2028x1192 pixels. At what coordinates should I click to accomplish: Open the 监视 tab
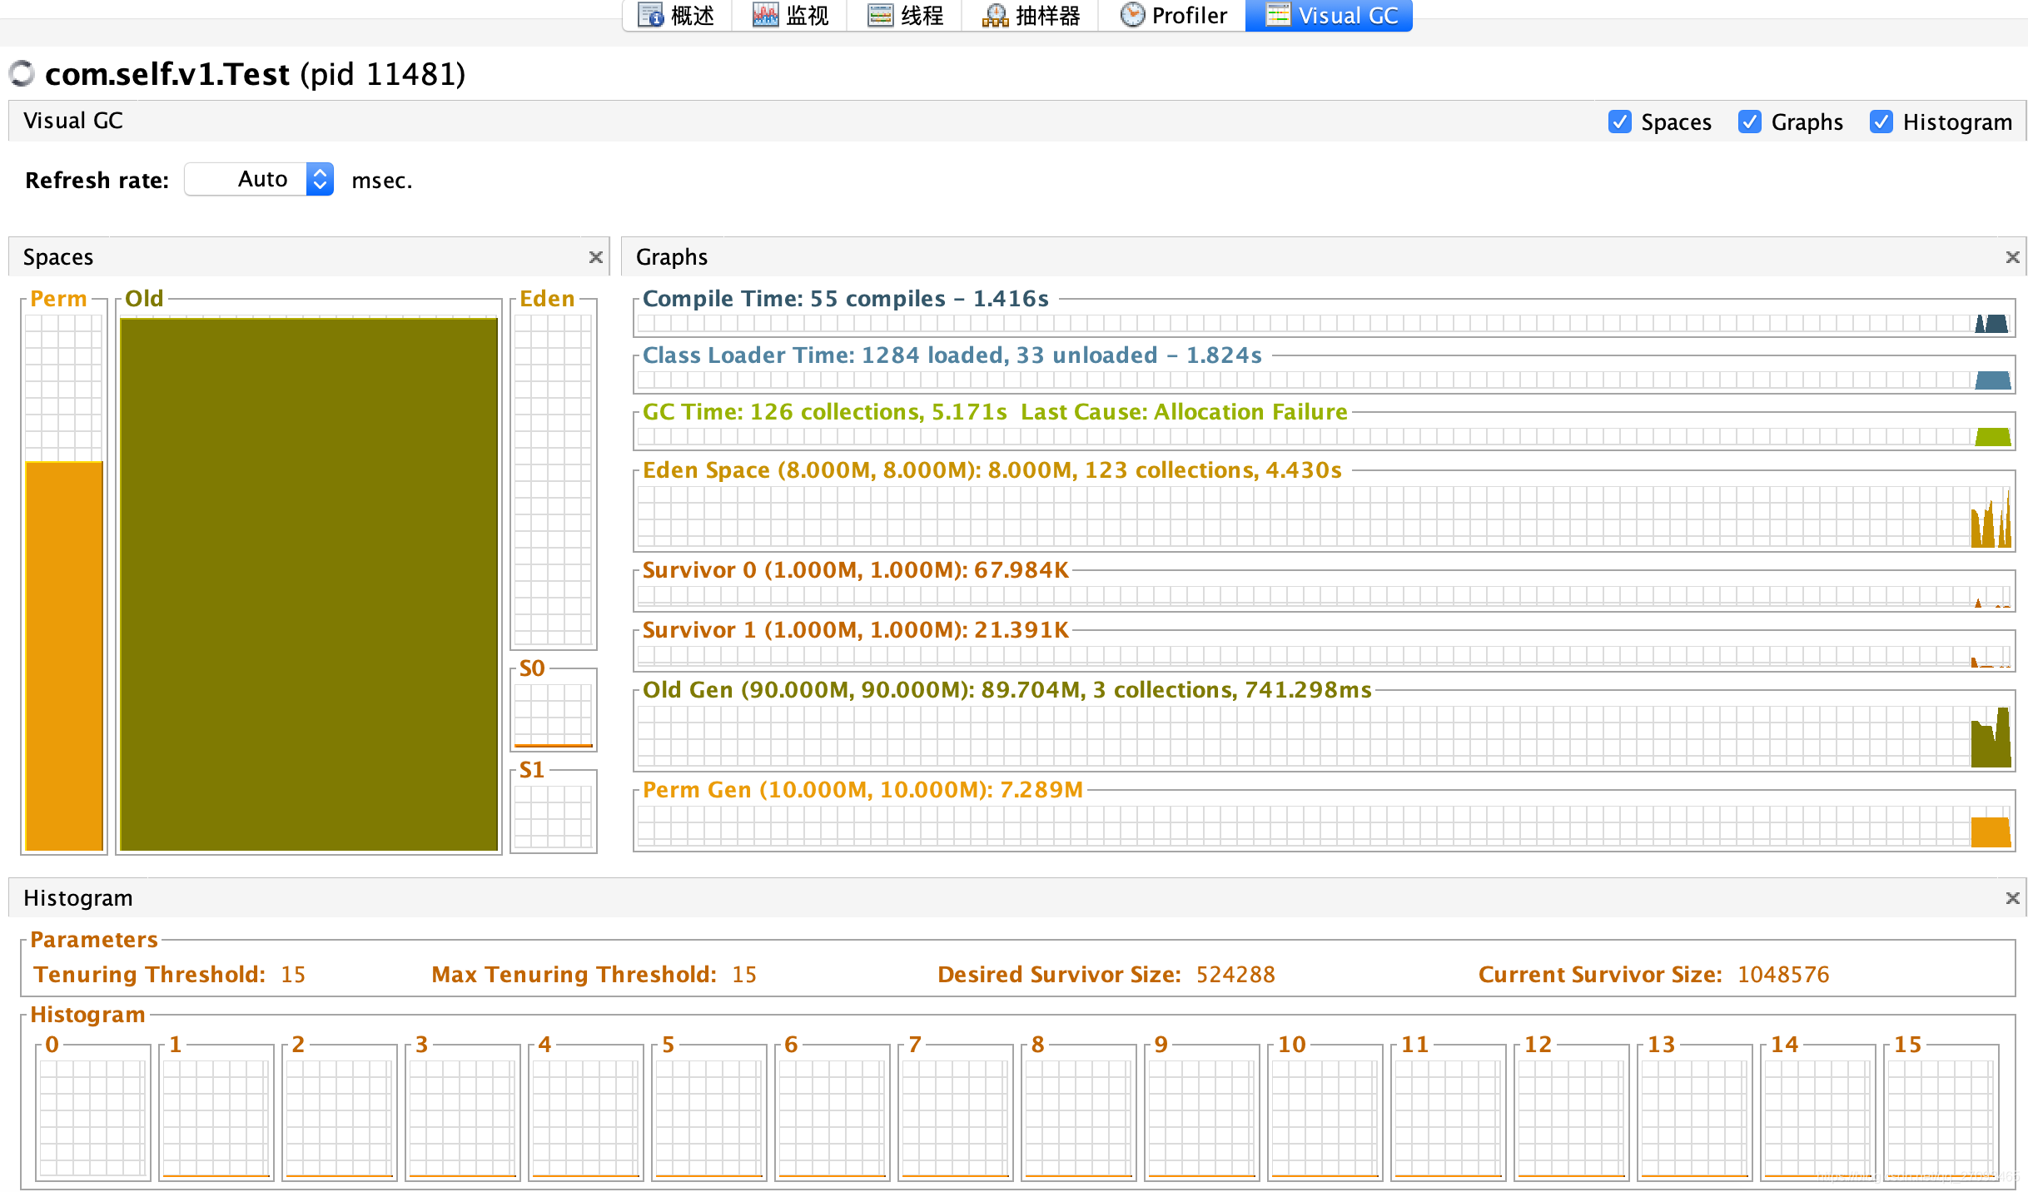click(806, 15)
